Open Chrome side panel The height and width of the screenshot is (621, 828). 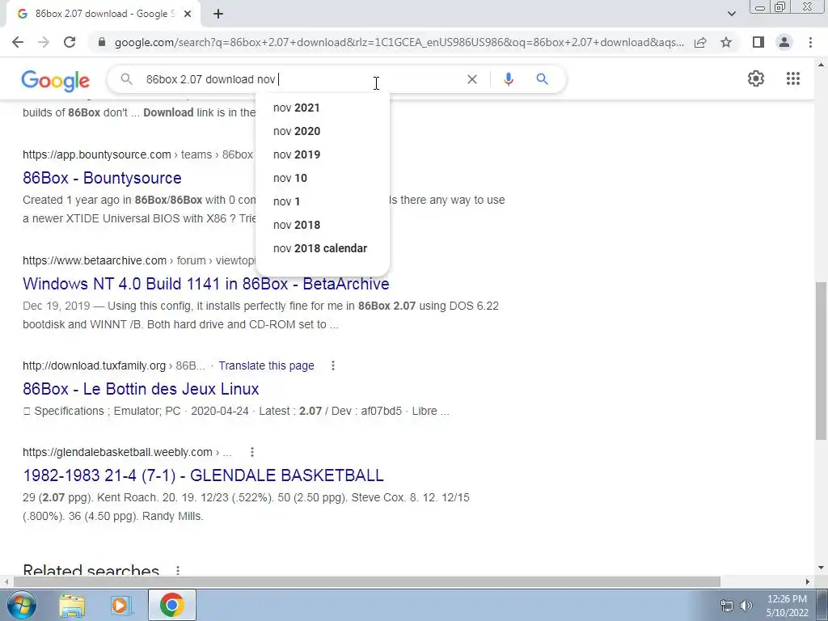click(758, 42)
